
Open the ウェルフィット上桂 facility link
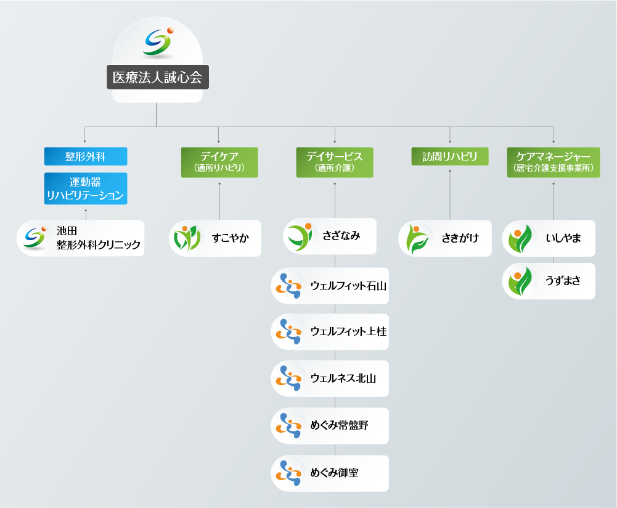[x=348, y=331]
